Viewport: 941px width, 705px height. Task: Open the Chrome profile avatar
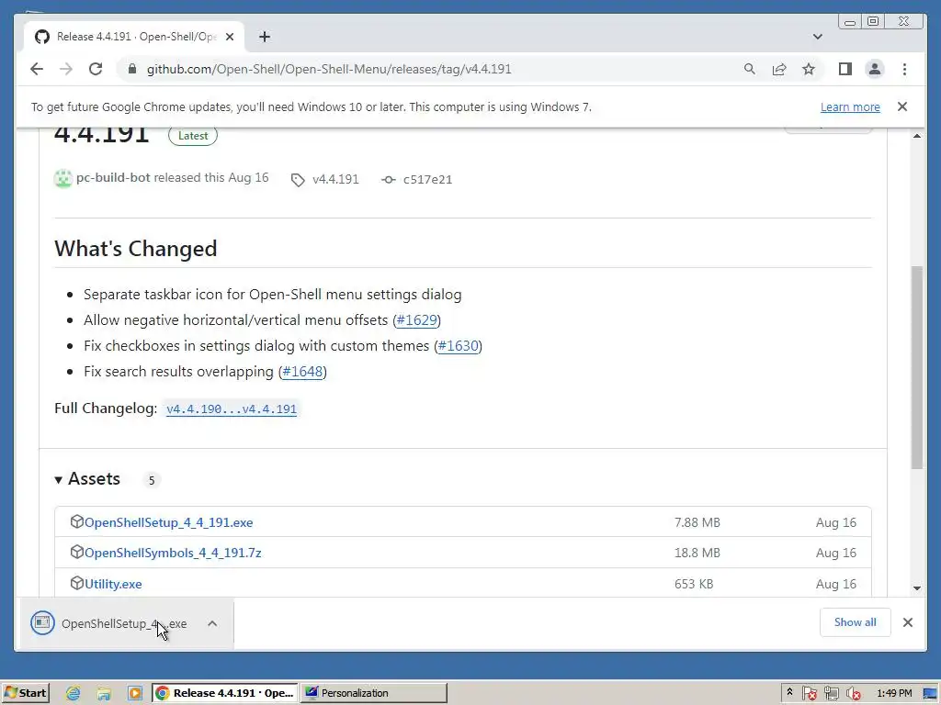pos(875,69)
